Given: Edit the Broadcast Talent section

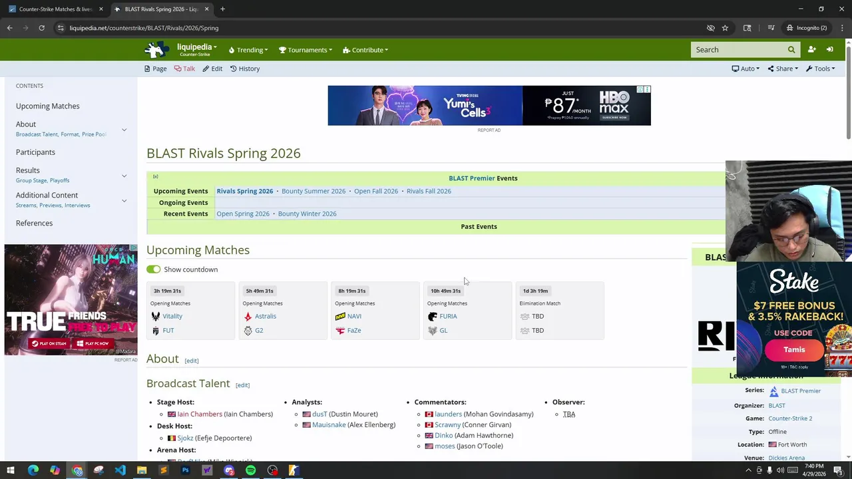Looking at the screenshot, I should [242, 385].
